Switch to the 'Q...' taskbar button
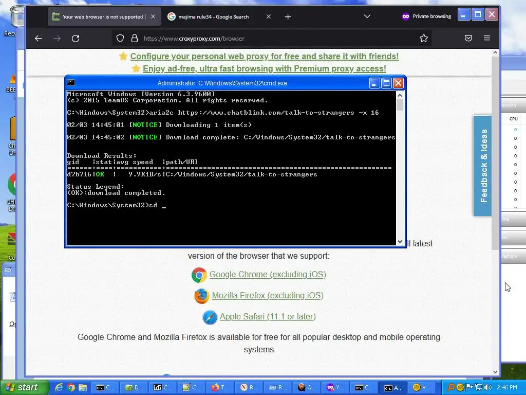 [307, 388]
